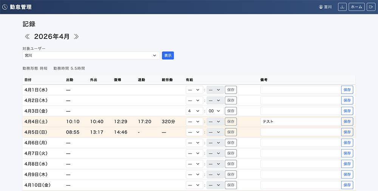378x191 pixels.
Task: Click the blue 表示 button
Action: click(168, 55)
